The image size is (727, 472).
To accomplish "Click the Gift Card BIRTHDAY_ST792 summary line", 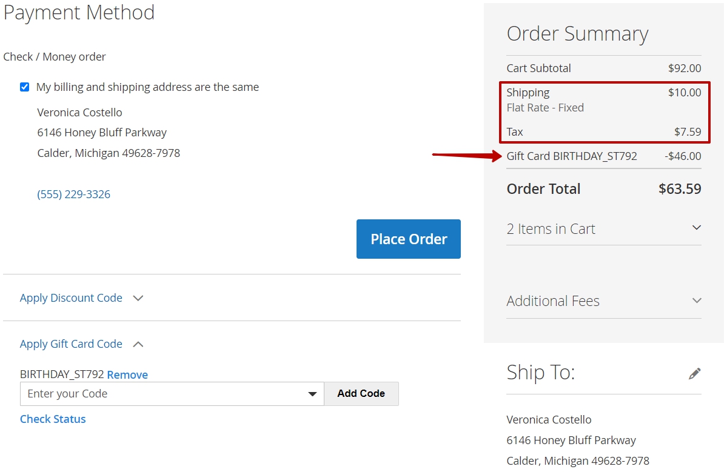I will coord(604,156).
